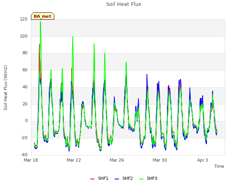Click the Mar 18 x-axis tick label
Screen dimensions: 248x186
click(x=31, y=160)
